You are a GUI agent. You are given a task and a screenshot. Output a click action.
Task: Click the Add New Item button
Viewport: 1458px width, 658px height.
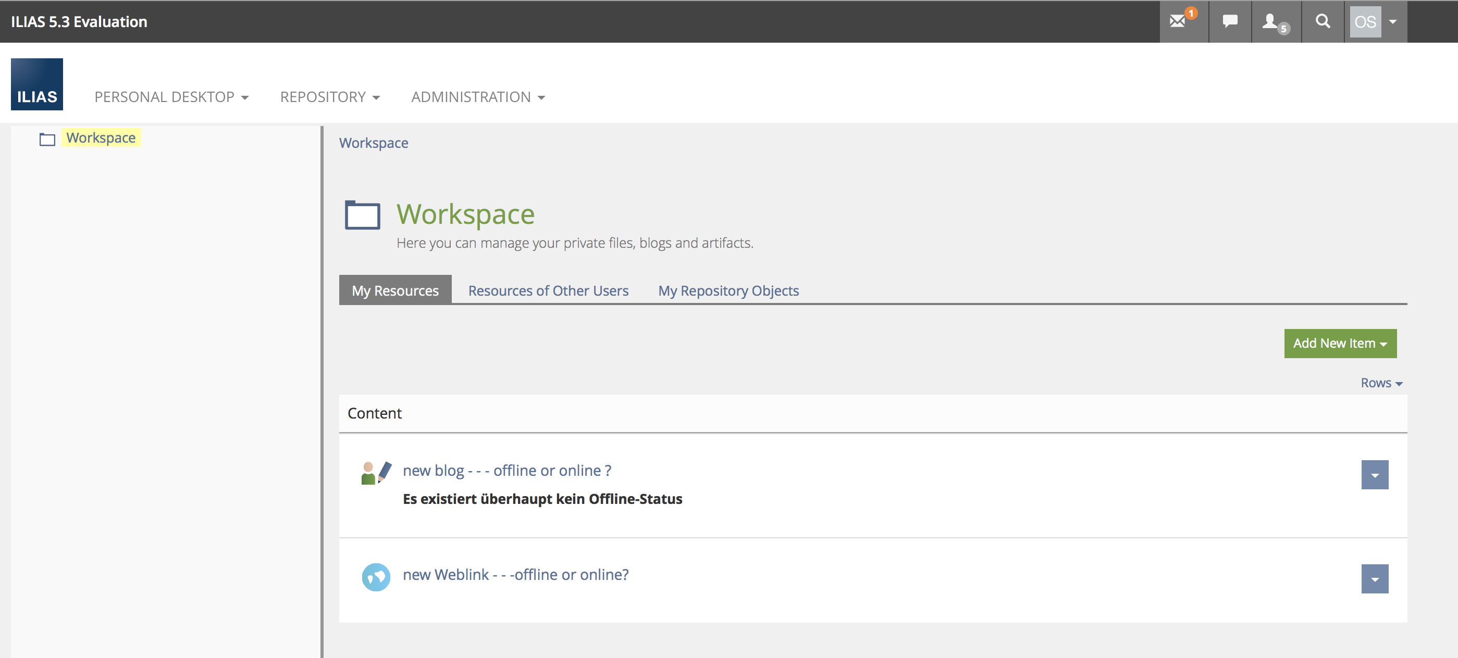click(x=1340, y=343)
